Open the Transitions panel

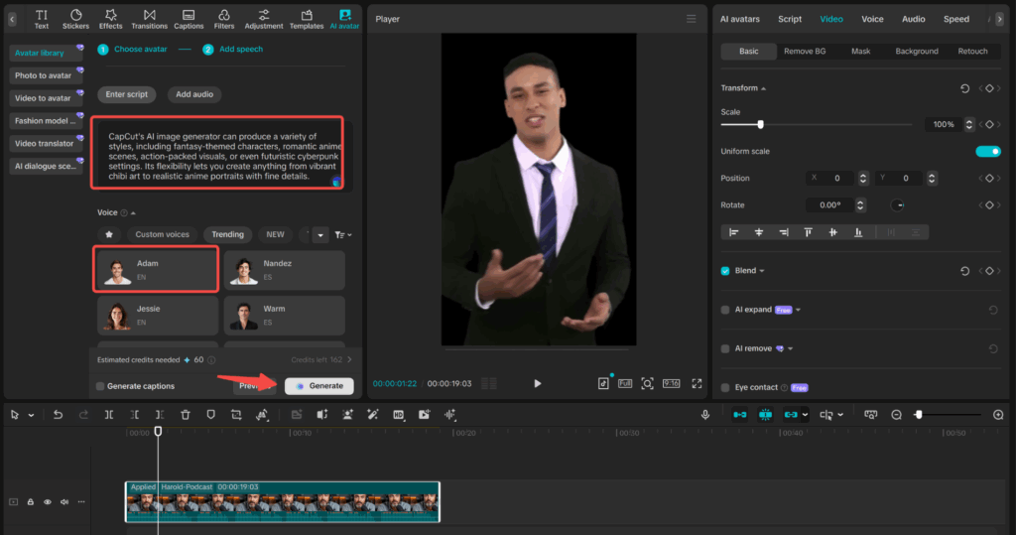(149, 19)
